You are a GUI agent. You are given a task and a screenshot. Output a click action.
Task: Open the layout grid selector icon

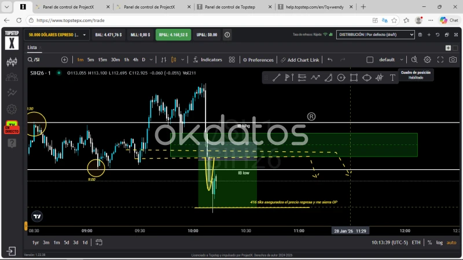231,60
